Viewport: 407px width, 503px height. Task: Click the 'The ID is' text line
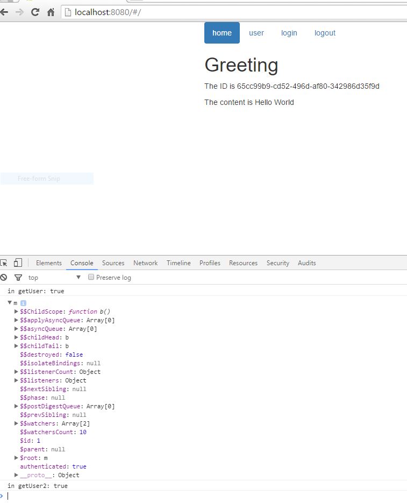[292, 86]
